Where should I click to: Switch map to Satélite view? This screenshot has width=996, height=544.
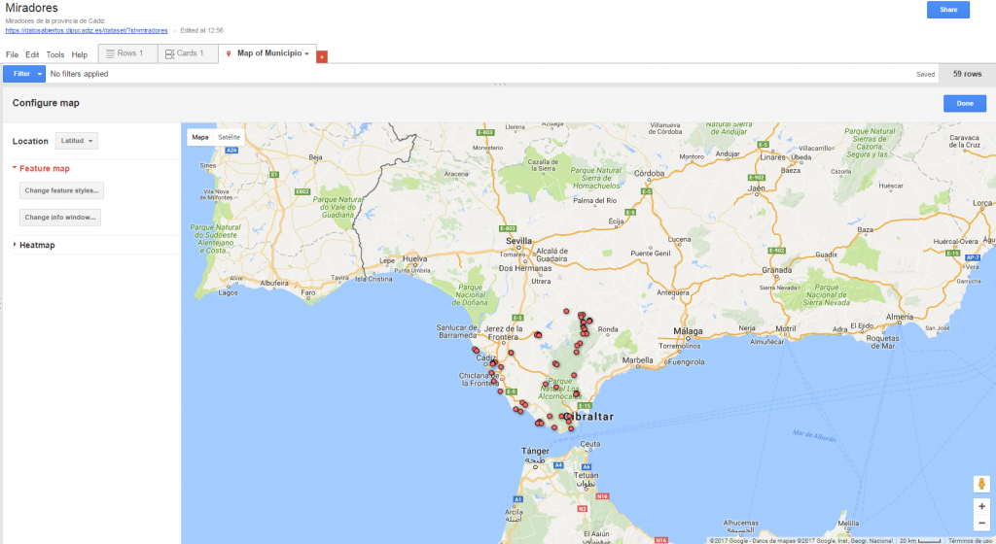(229, 137)
